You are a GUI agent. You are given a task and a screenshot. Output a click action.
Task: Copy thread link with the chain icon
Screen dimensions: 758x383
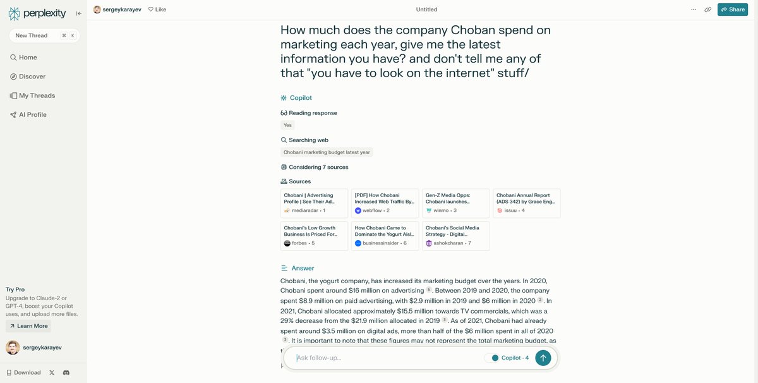click(x=707, y=9)
